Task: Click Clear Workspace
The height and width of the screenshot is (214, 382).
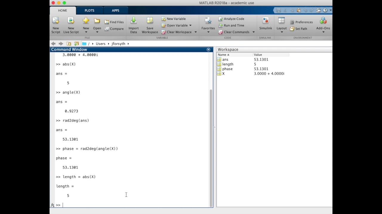Action: coord(177,32)
